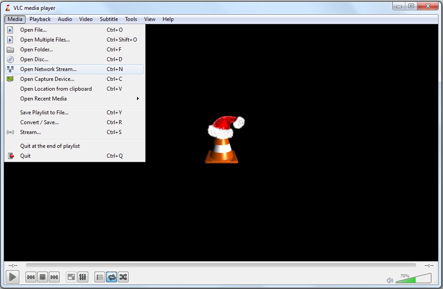Toggle loop repeat mode

point(112,277)
